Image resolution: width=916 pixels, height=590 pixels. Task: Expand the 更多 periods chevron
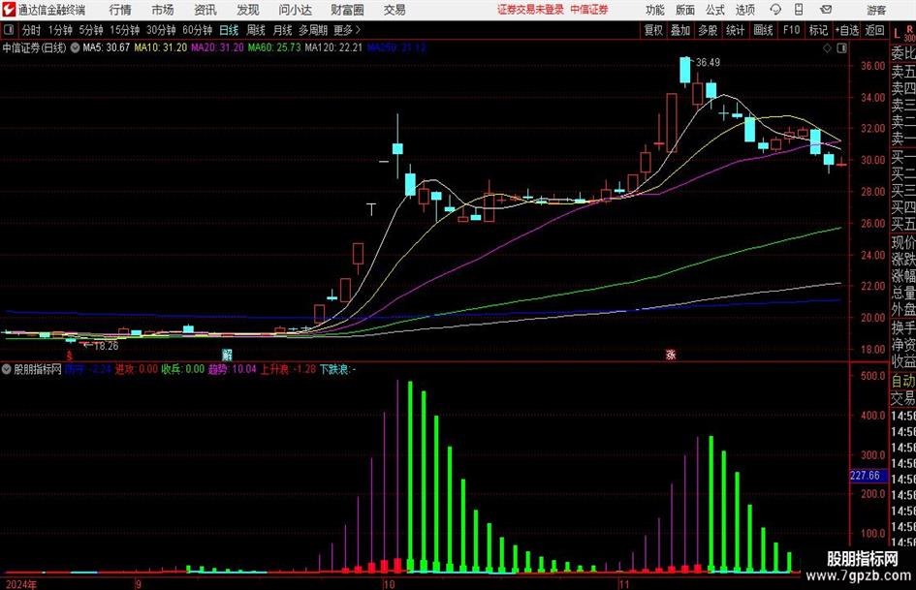[x=358, y=30]
